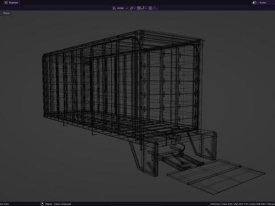Open the snapping options dropdown
The width and height of the screenshot is (275, 206).
[x=144, y=8]
